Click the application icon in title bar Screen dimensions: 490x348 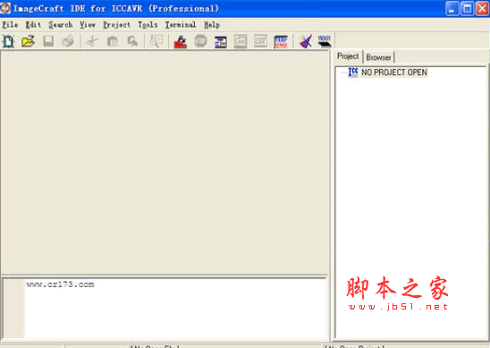[5, 8]
